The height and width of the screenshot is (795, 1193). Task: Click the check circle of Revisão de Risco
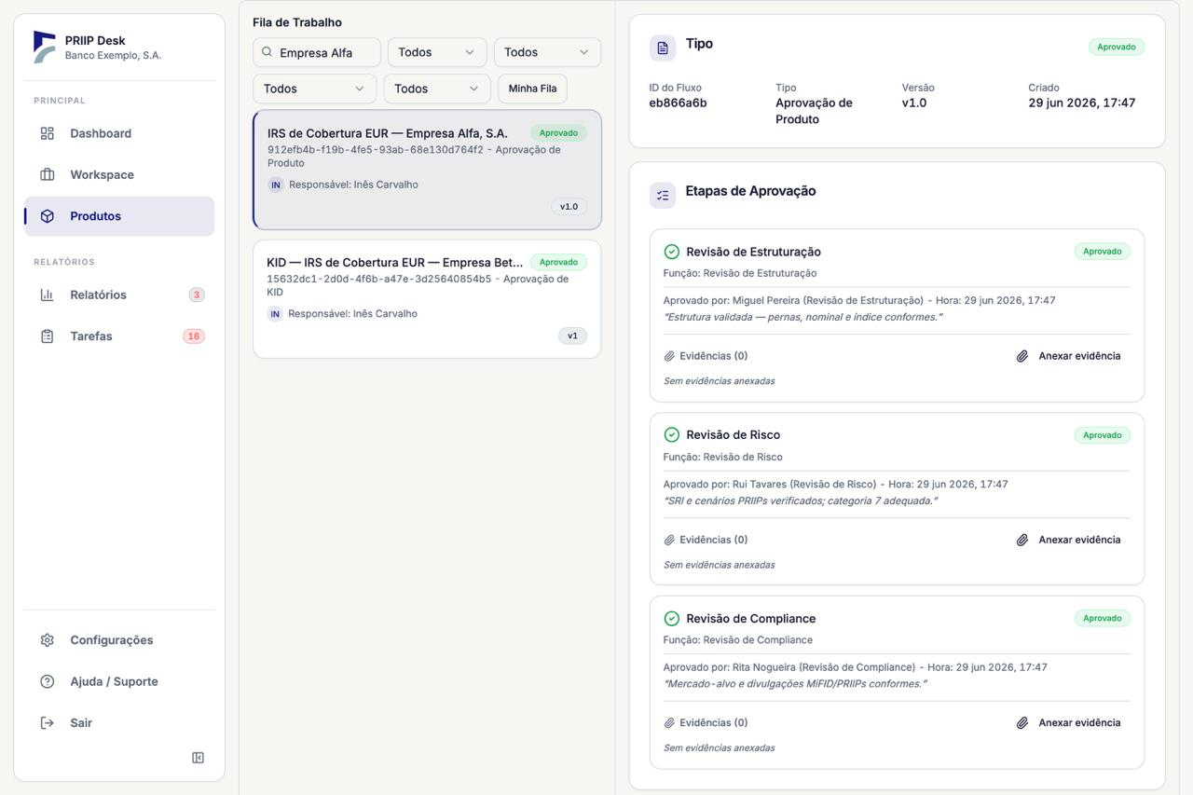(671, 435)
